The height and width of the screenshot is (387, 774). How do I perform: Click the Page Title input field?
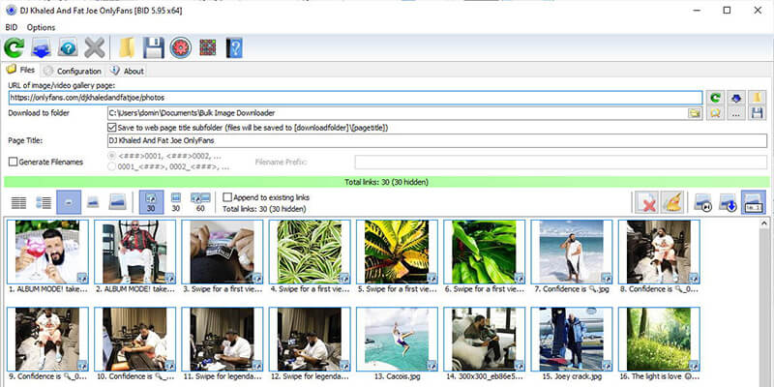[x=437, y=140]
